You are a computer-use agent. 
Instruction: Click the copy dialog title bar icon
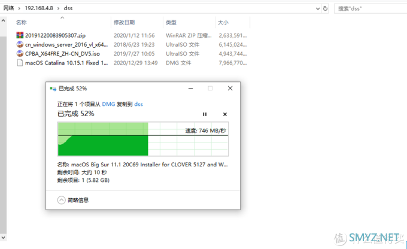[x=53, y=89]
